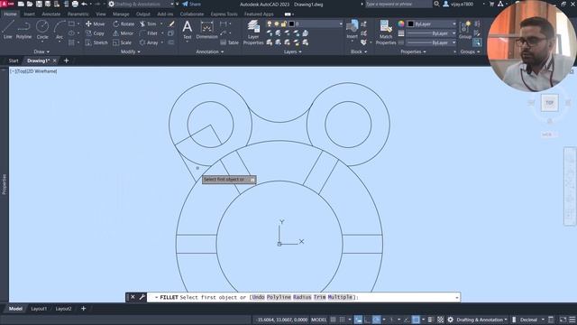Expand the Annotation panel
This screenshot has width=577, height=325.
210,52
